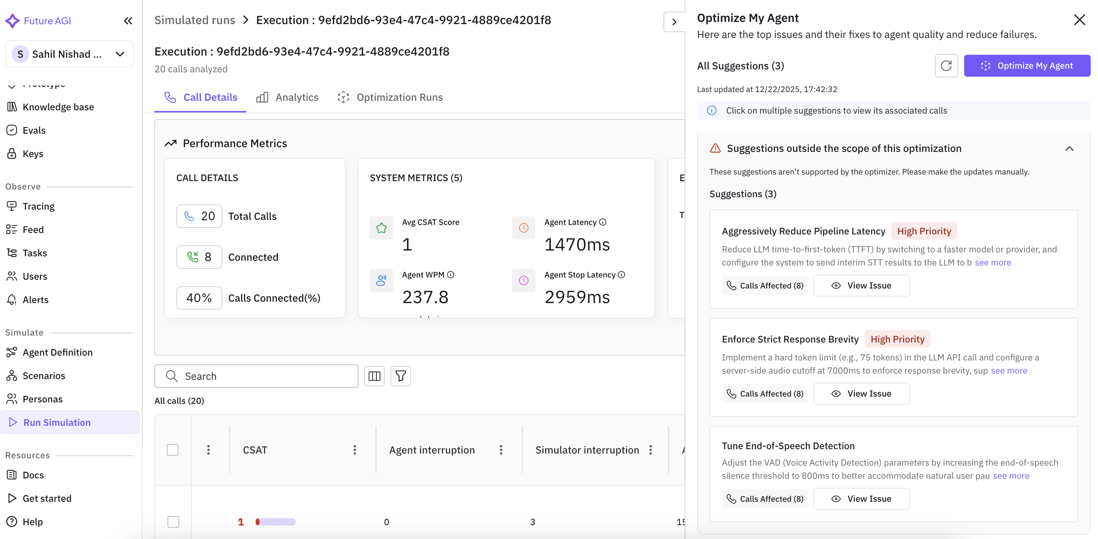This screenshot has height=539, width=1098.
Task: Check the first call row checkbox
Action: pos(173,521)
